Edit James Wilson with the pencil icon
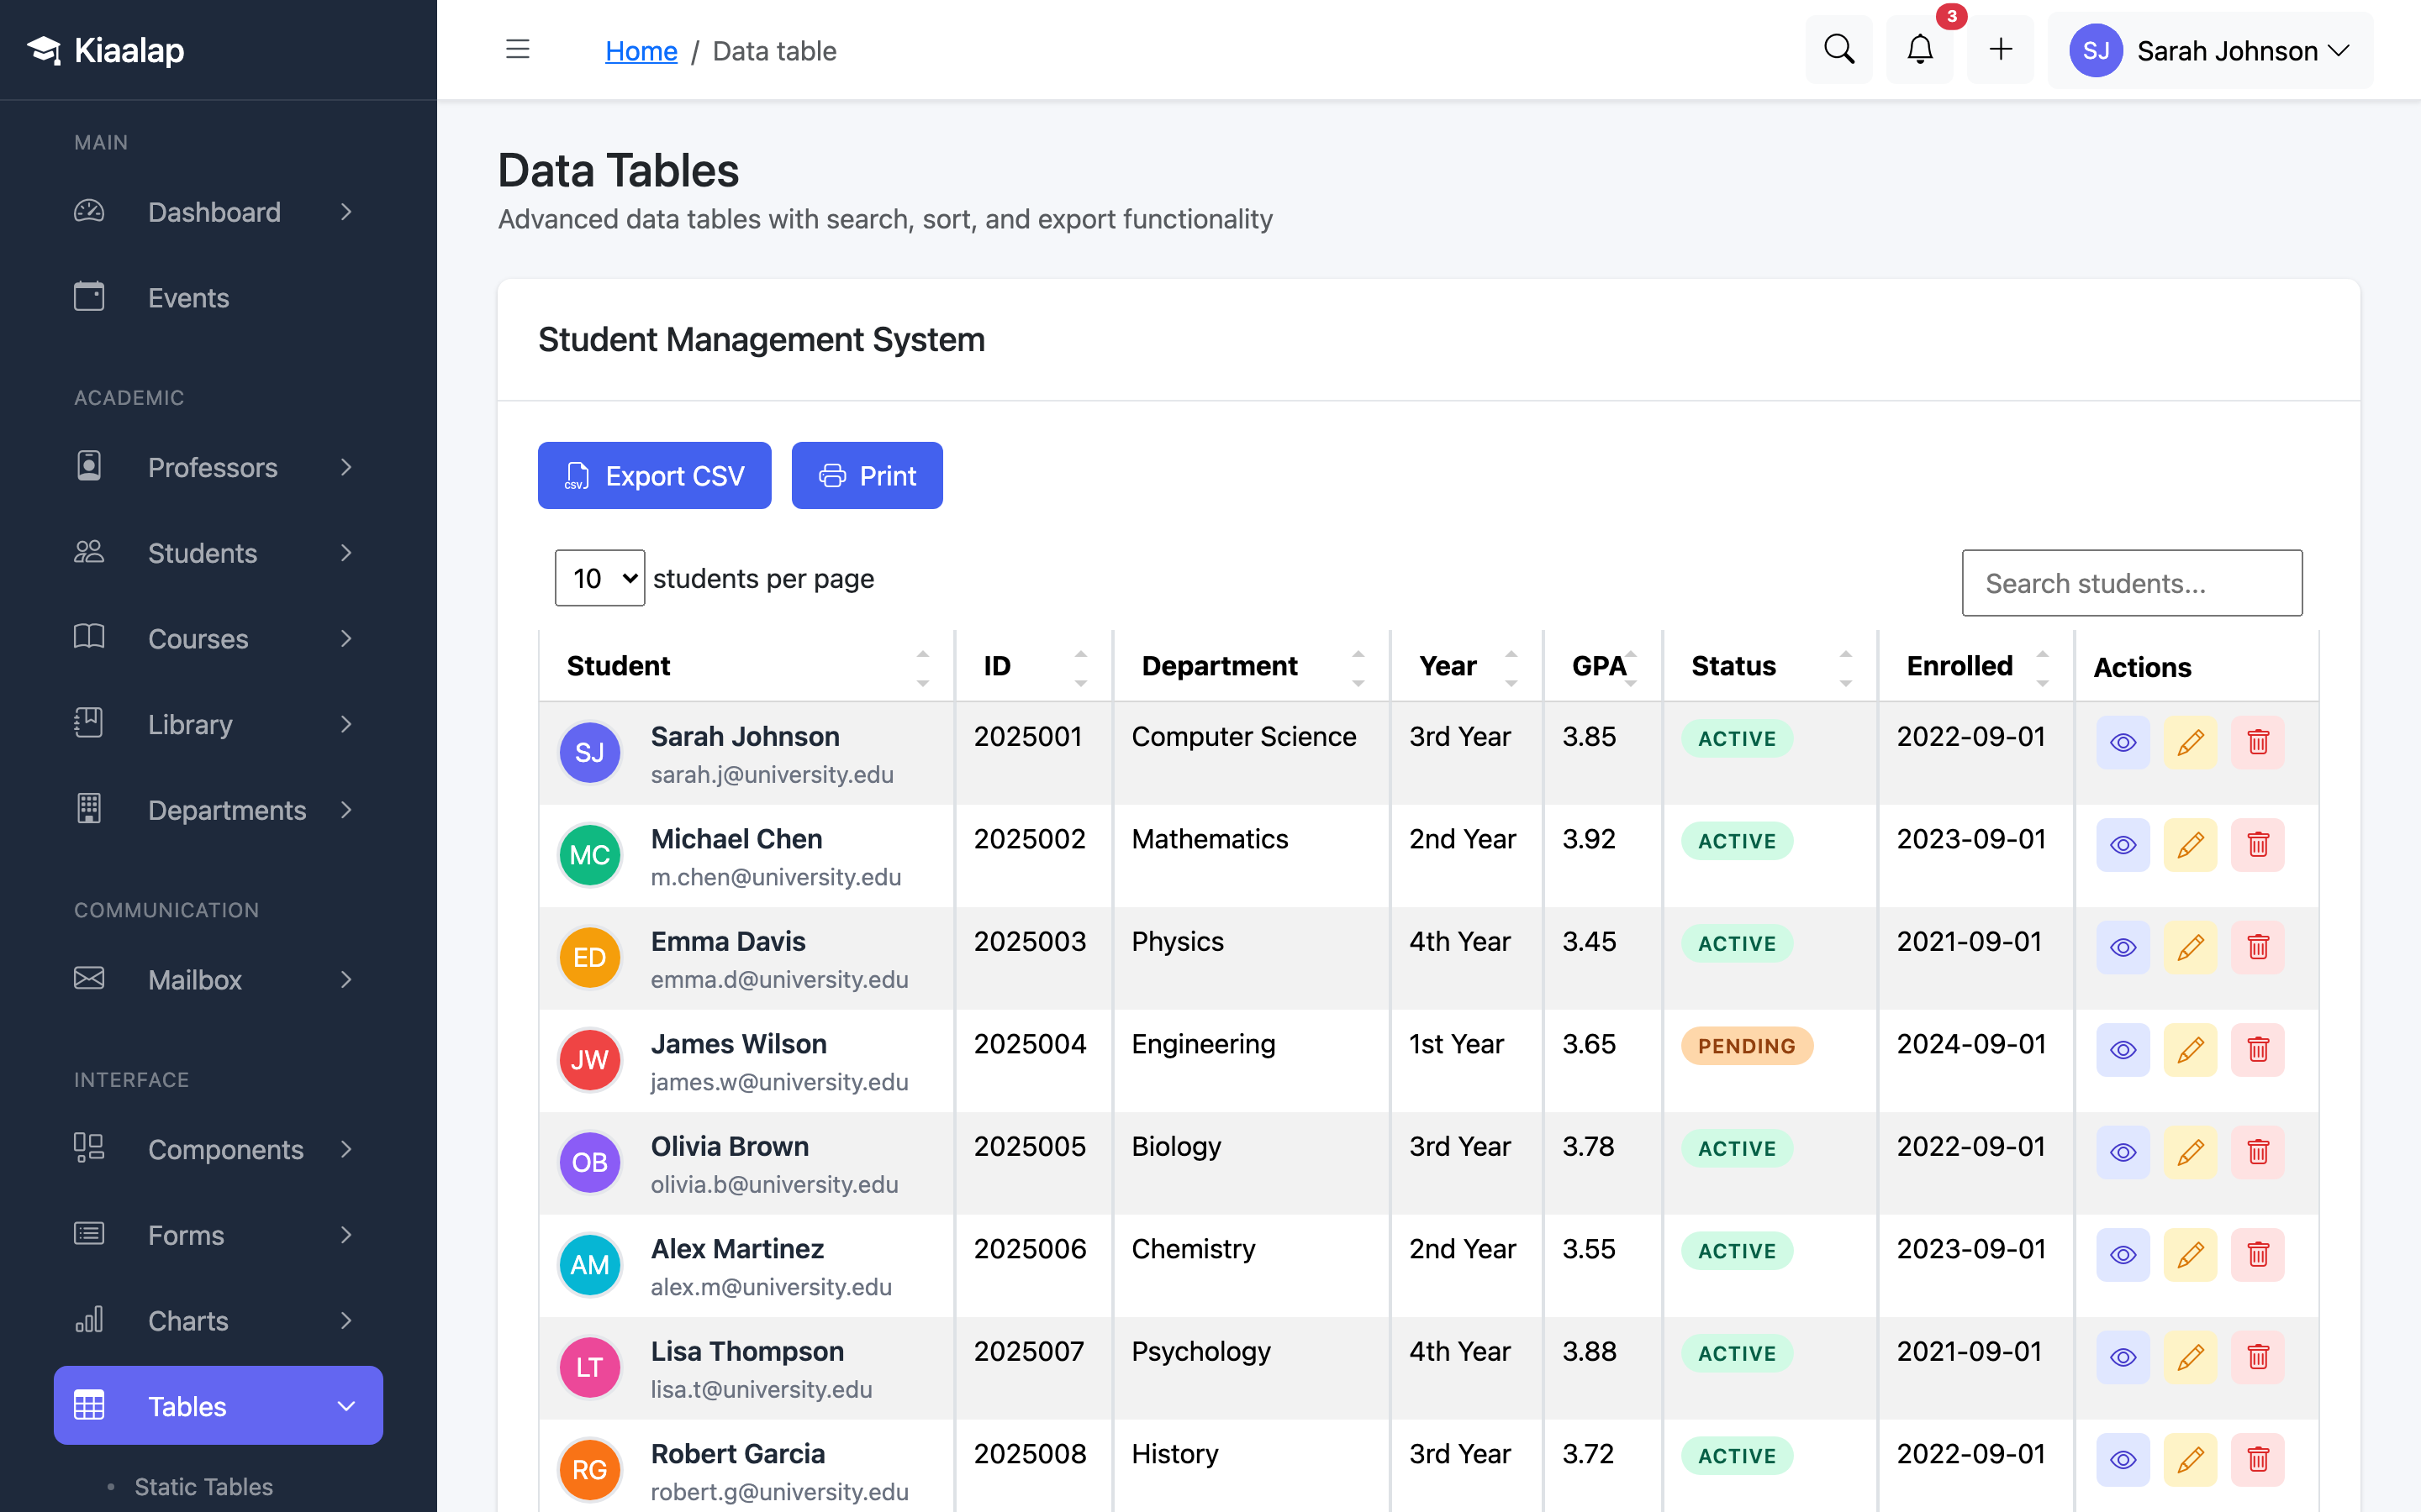The width and height of the screenshot is (2421, 1512). pyautogui.click(x=2190, y=1050)
